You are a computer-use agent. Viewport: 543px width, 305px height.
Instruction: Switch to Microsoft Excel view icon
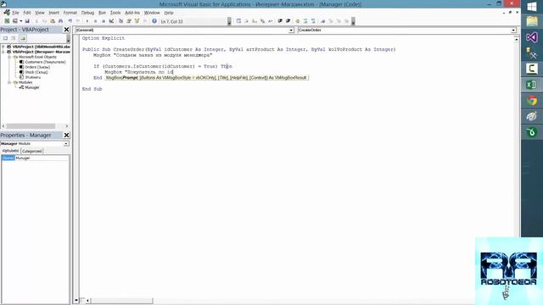coord(7,21)
